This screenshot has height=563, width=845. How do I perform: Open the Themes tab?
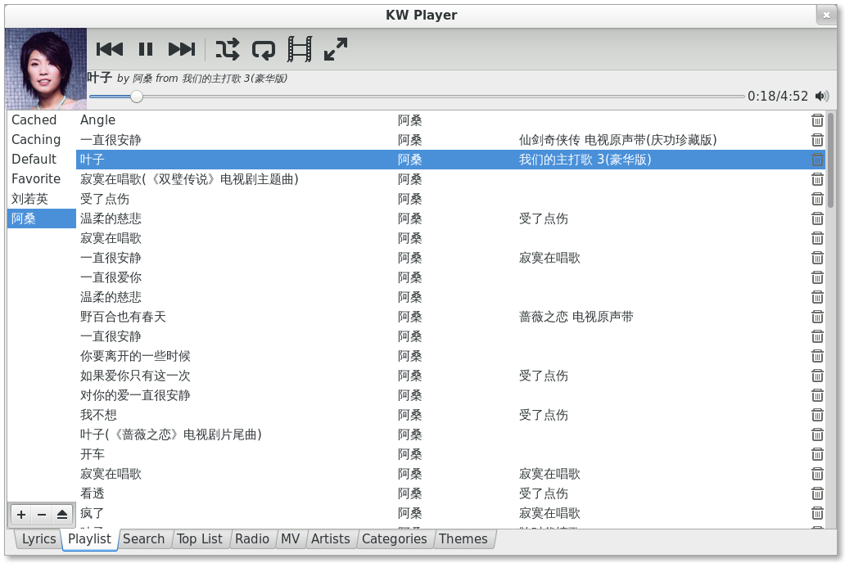point(463,539)
